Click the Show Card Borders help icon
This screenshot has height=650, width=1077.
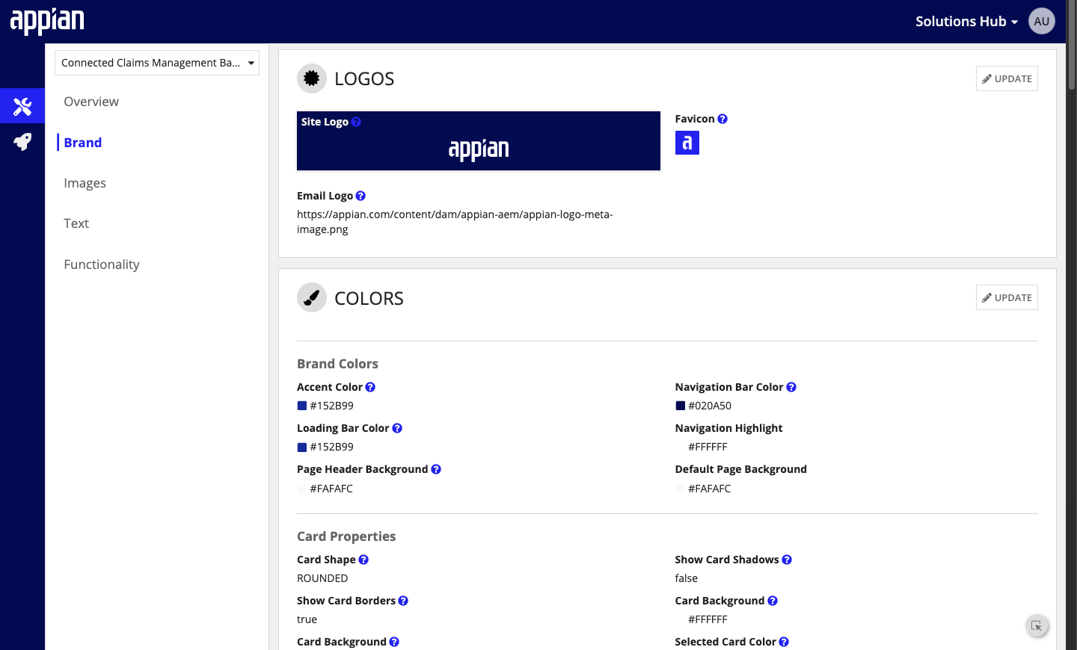tap(403, 601)
